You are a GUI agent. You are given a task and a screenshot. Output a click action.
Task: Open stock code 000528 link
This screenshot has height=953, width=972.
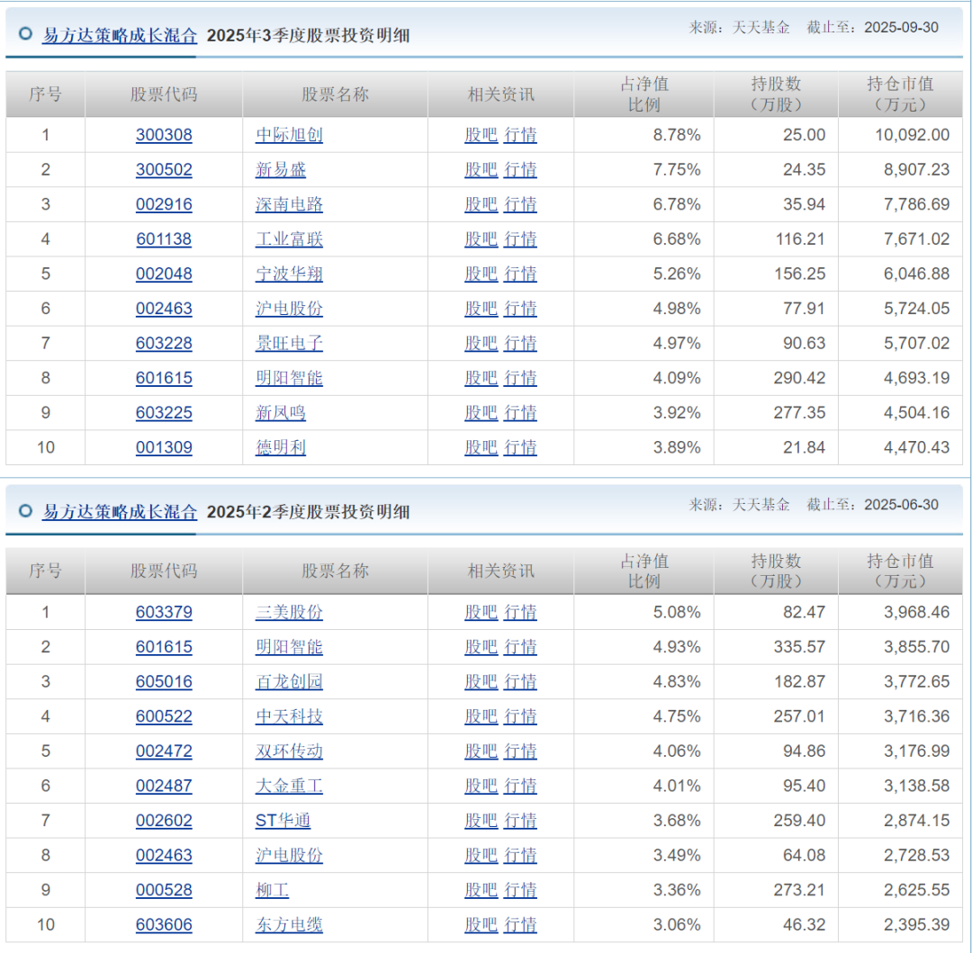(x=164, y=890)
